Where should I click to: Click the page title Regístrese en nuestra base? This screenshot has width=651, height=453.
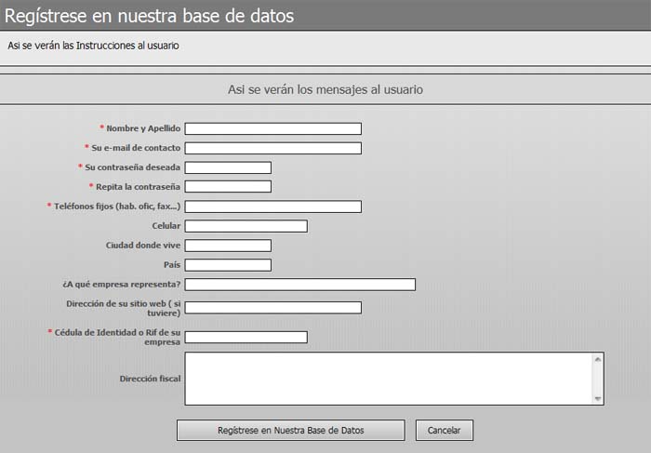(x=149, y=16)
